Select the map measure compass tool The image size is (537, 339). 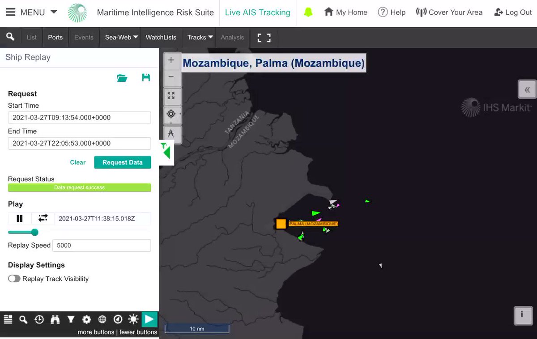pyautogui.click(x=171, y=133)
